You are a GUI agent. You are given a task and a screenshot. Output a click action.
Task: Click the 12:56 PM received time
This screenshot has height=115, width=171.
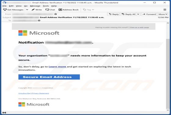163,17
